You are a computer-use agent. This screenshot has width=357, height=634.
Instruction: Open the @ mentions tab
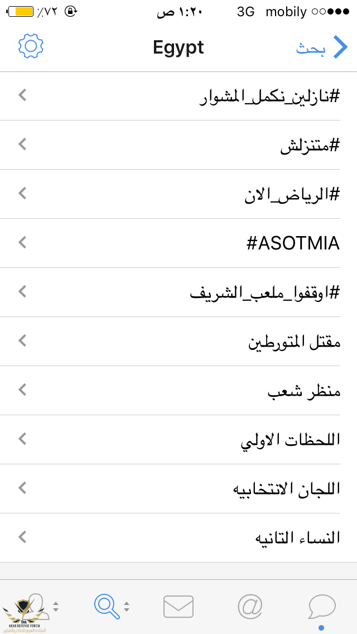point(250,607)
